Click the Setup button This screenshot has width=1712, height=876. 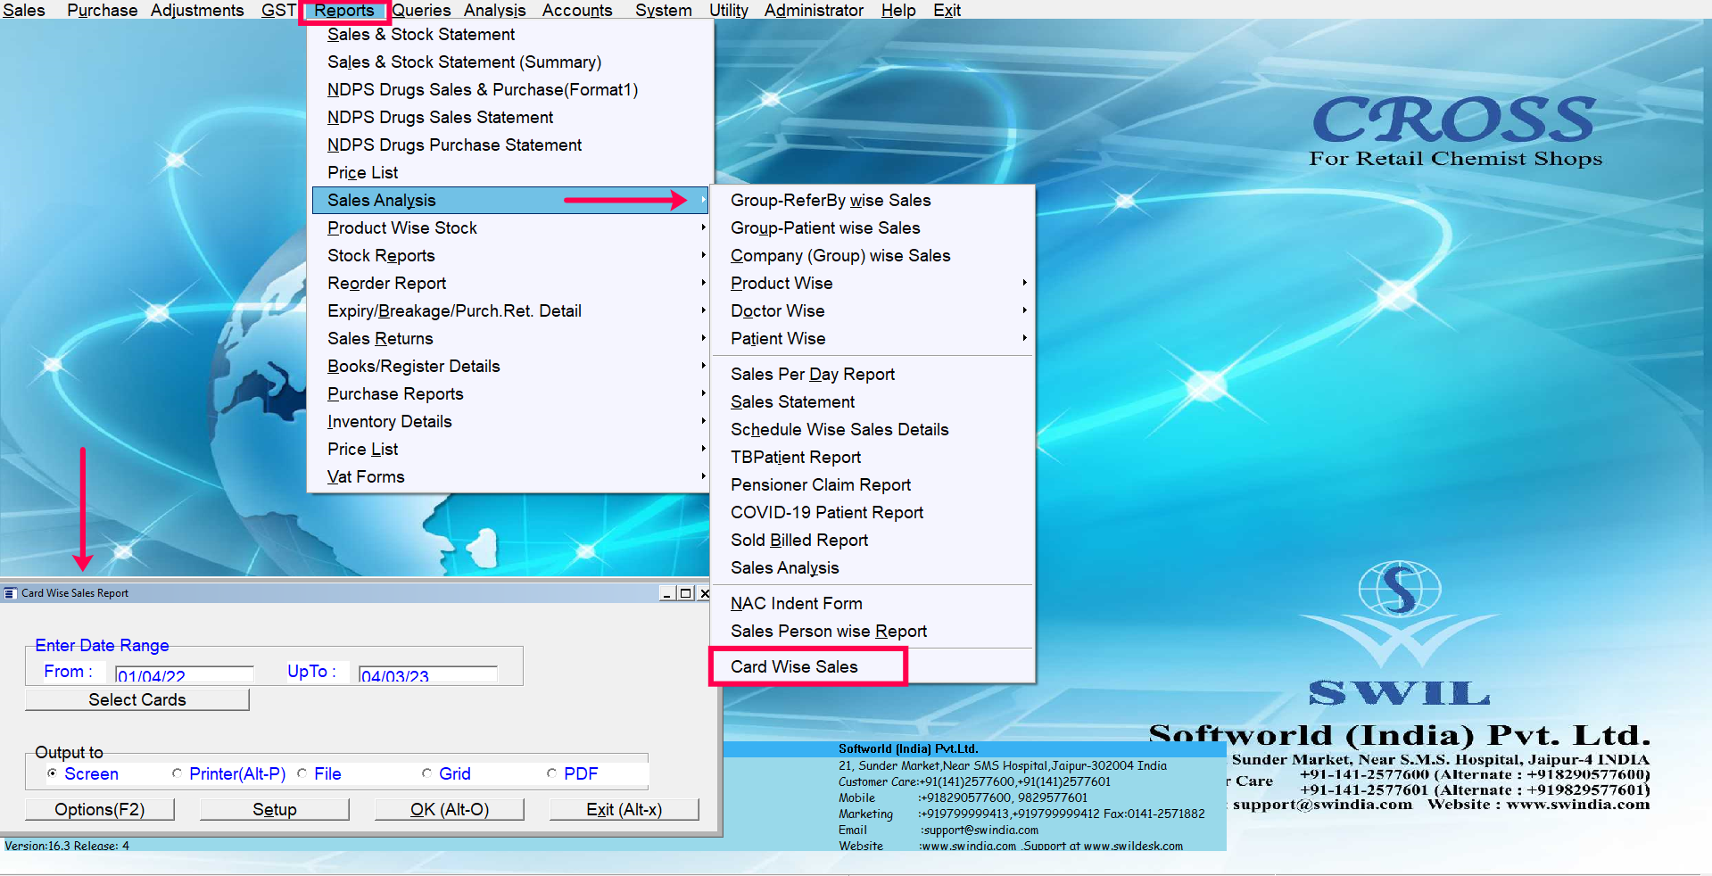[275, 810]
